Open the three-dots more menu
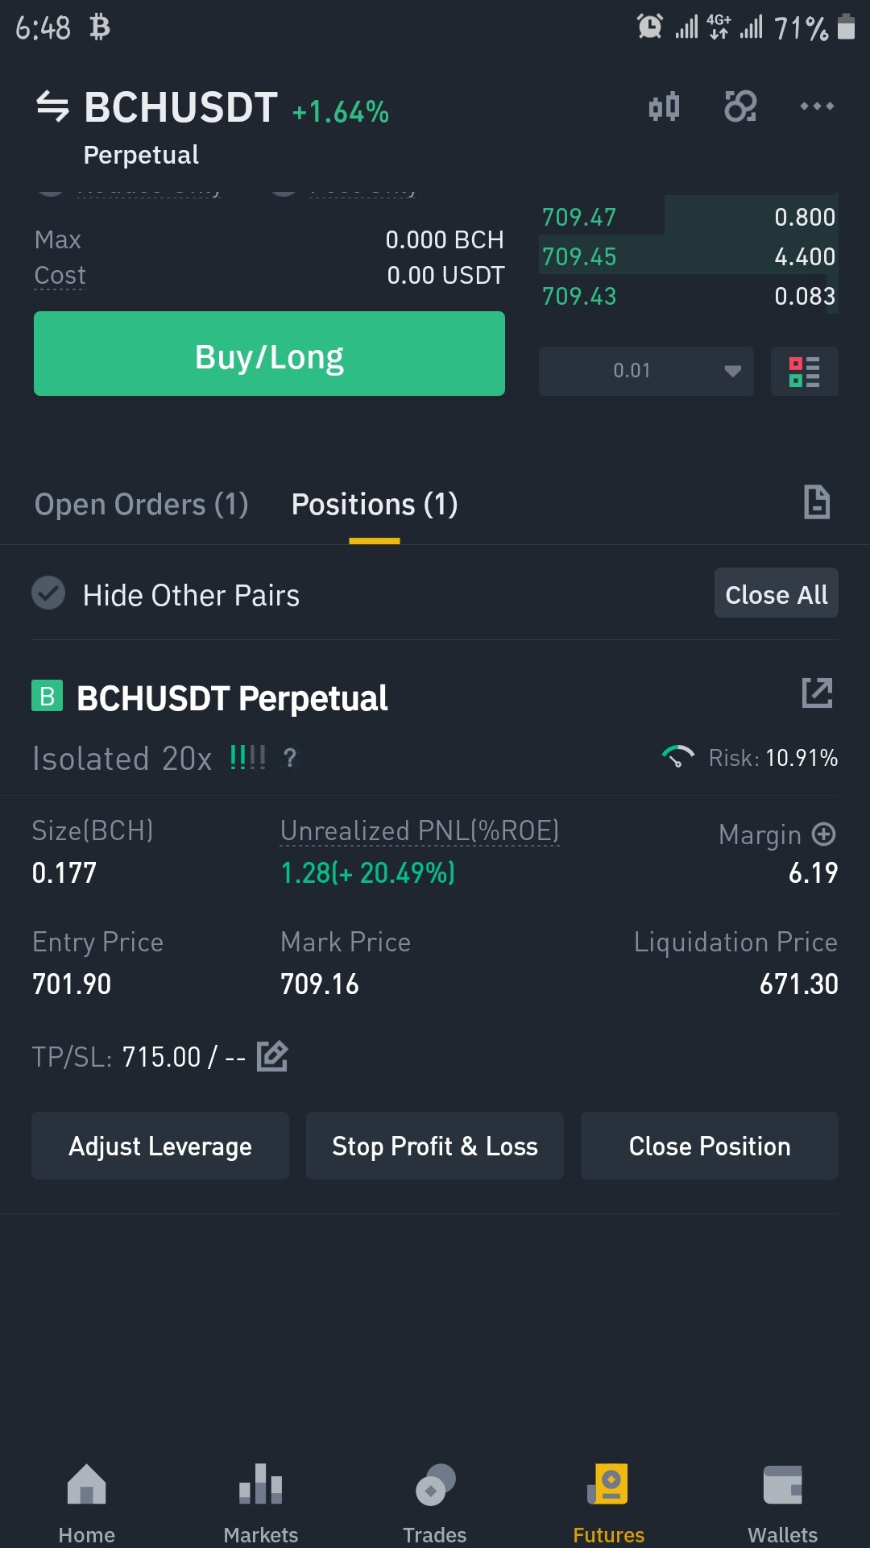The height and width of the screenshot is (1548, 870). 817,106
